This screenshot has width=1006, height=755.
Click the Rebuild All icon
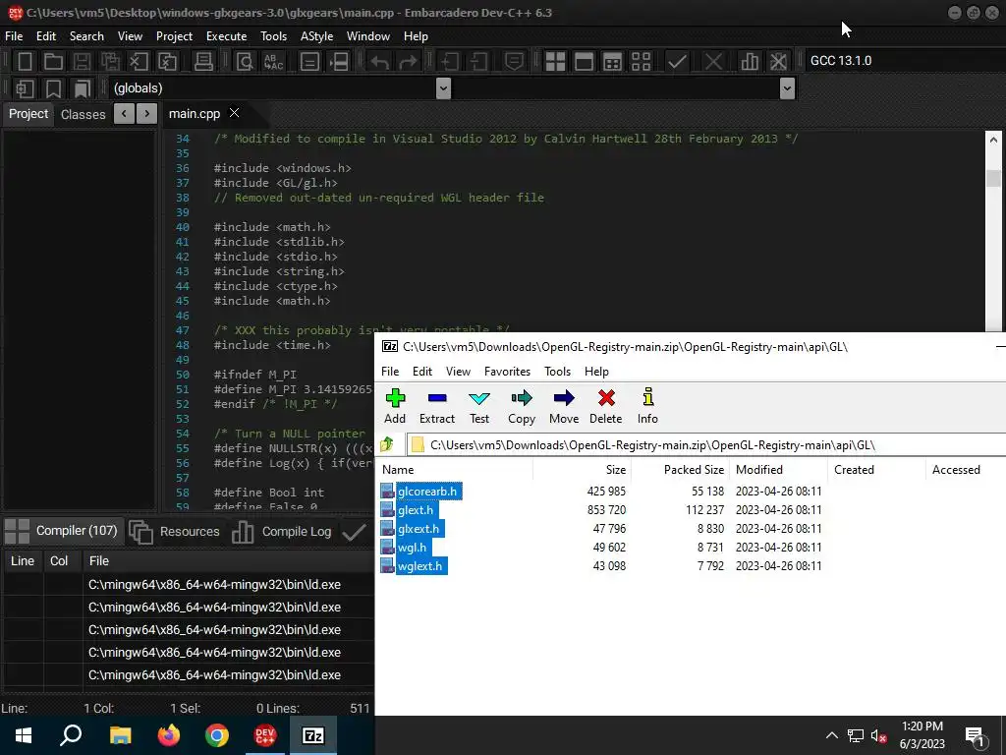click(x=641, y=62)
